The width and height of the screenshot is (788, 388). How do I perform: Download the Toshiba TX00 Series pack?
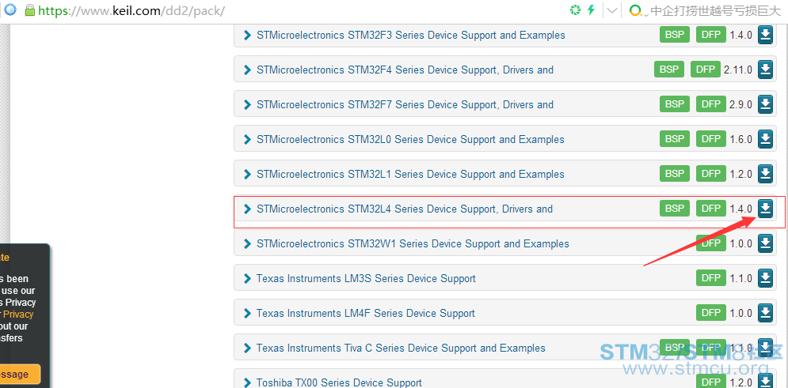pyautogui.click(x=765, y=382)
